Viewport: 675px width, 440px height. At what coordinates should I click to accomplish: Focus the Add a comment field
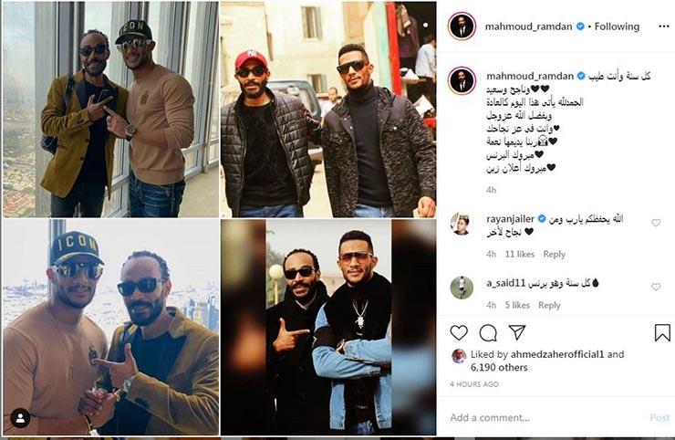click(546, 417)
